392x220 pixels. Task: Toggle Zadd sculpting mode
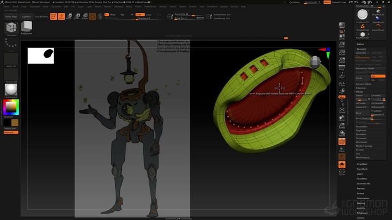[x=139, y=14]
